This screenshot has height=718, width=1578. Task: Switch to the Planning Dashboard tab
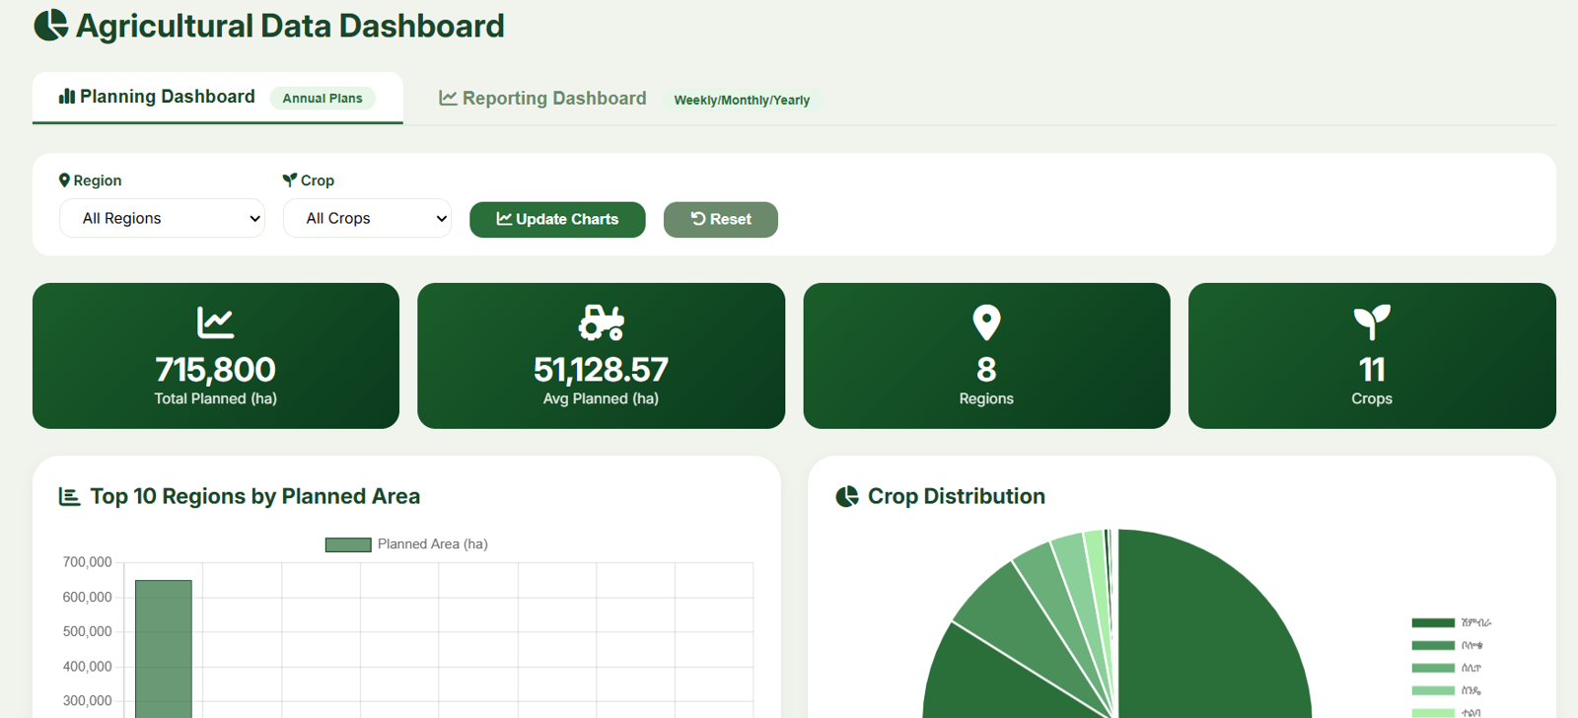[218, 98]
